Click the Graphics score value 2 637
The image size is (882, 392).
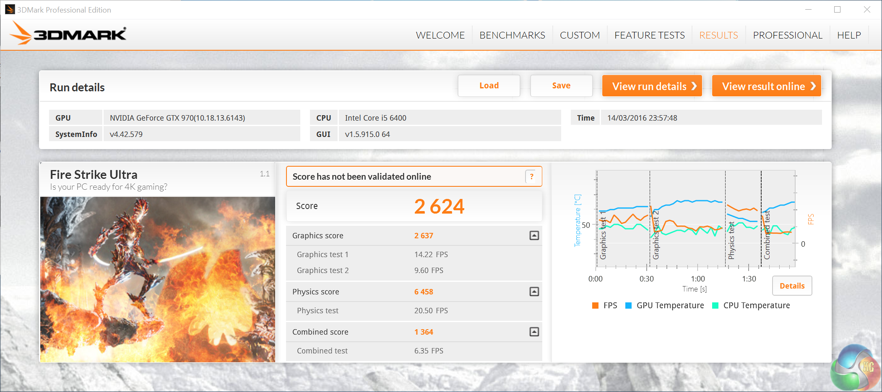point(424,236)
